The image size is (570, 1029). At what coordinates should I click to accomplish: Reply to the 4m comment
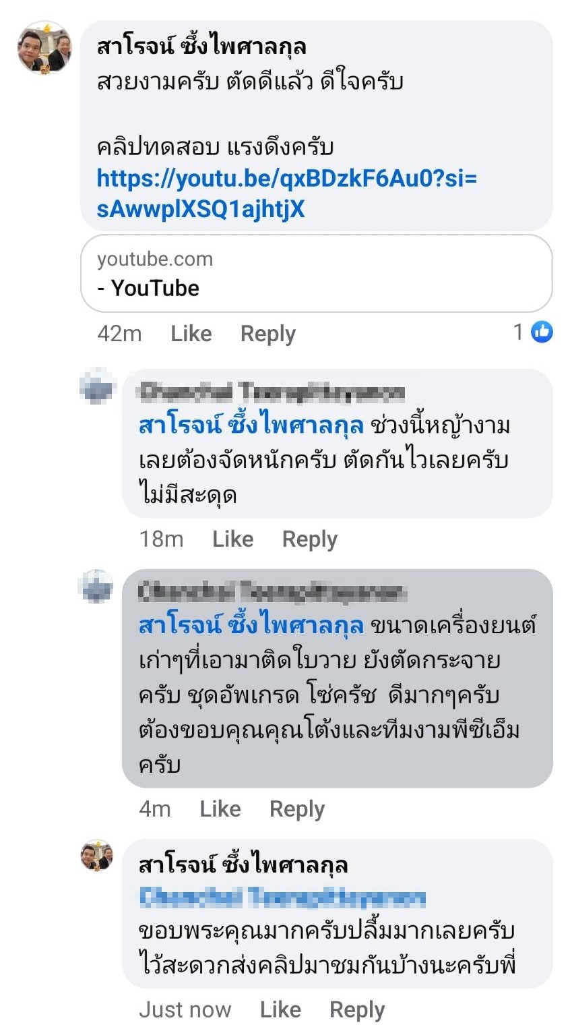click(297, 809)
